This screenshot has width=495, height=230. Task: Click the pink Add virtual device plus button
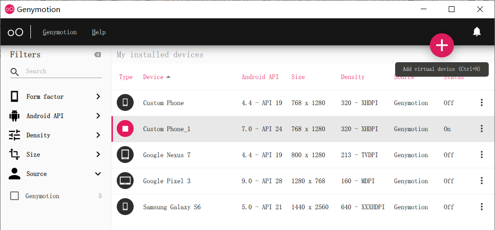(x=441, y=45)
